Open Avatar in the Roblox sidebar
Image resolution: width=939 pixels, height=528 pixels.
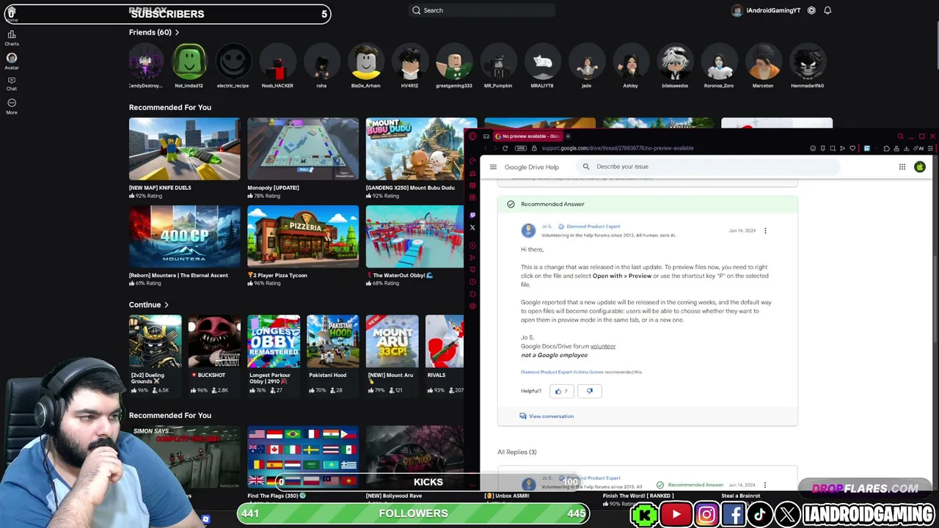click(x=12, y=61)
